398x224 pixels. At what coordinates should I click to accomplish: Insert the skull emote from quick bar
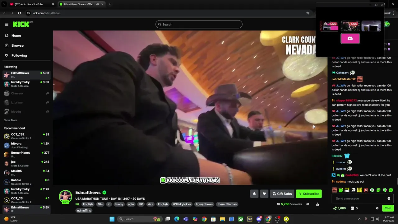353,190
